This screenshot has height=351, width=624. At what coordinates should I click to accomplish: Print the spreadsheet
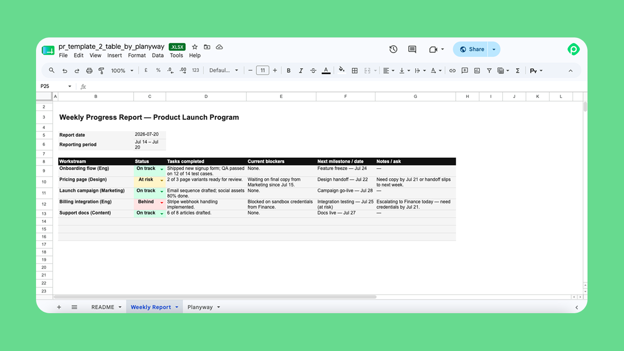tap(89, 71)
